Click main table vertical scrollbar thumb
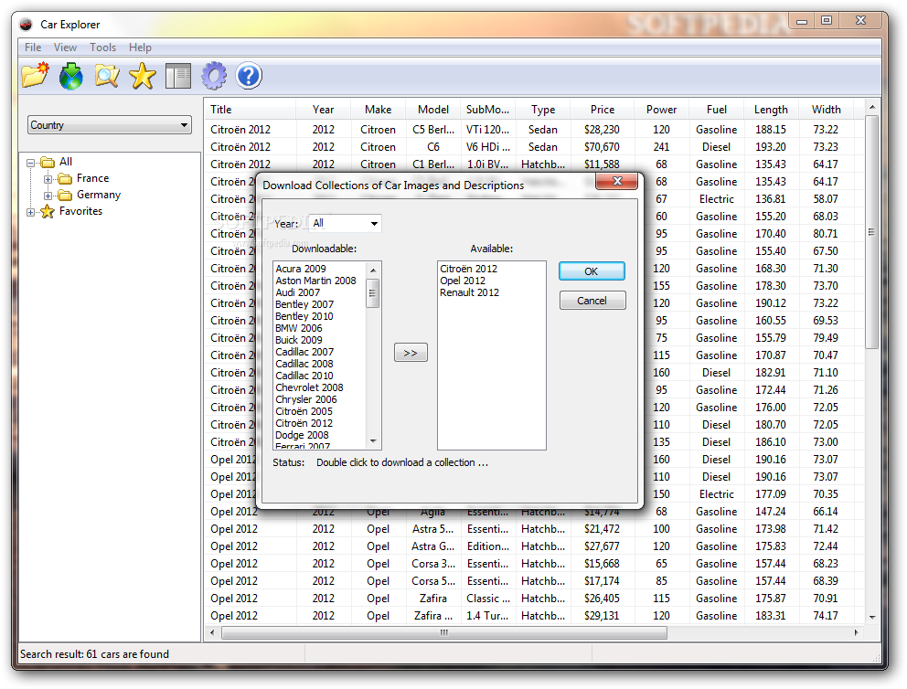 pyautogui.click(x=871, y=232)
